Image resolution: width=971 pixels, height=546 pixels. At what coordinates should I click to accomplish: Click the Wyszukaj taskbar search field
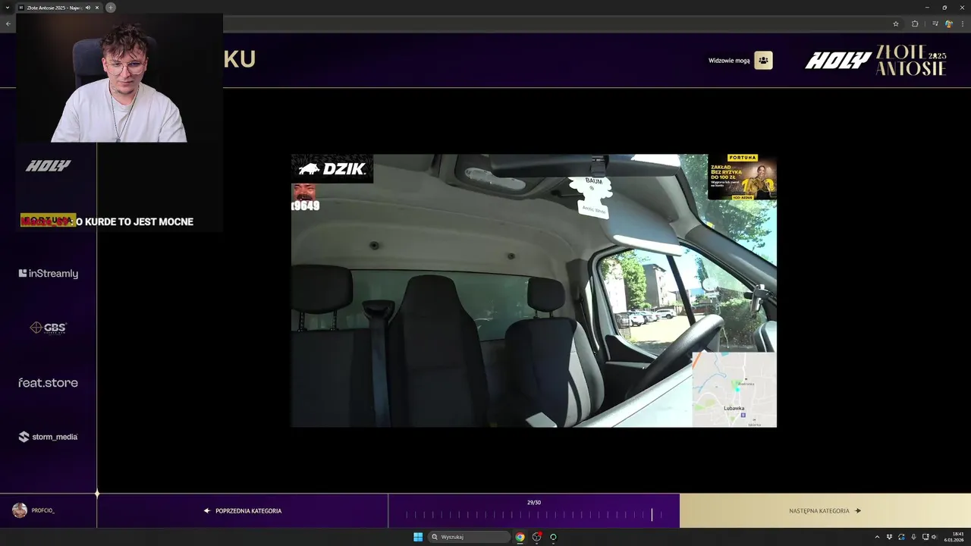point(469,537)
